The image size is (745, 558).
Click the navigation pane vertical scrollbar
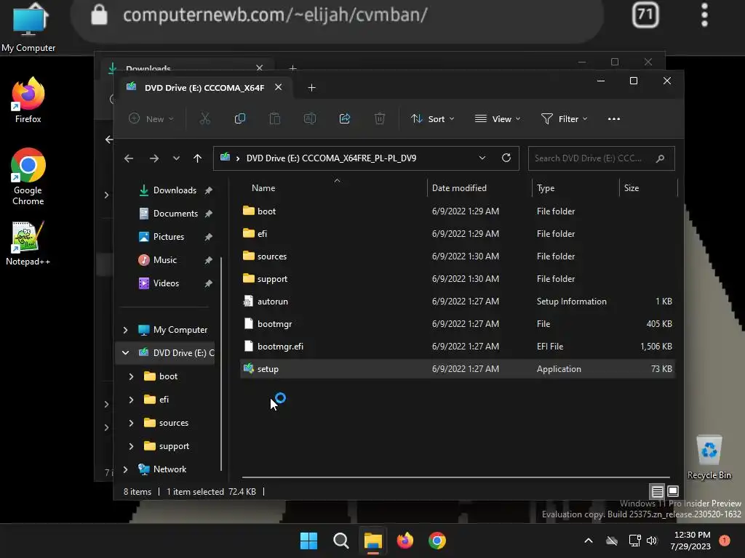click(x=221, y=363)
